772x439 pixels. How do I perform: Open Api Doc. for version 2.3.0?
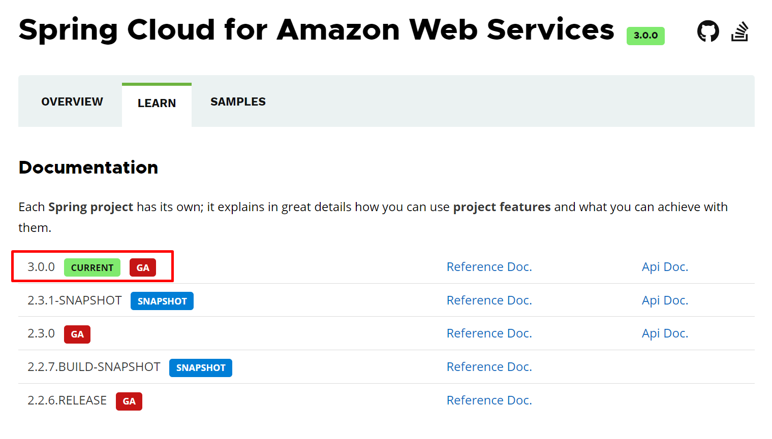pos(665,333)
